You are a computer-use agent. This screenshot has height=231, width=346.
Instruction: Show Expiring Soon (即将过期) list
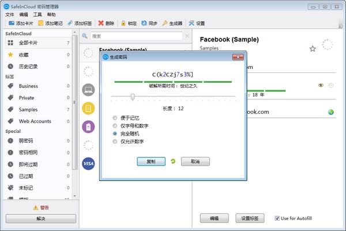38,164
